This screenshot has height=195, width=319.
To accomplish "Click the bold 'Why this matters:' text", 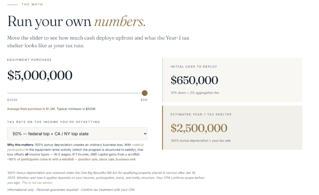I will pyautogui.click(x=21, y=145).
